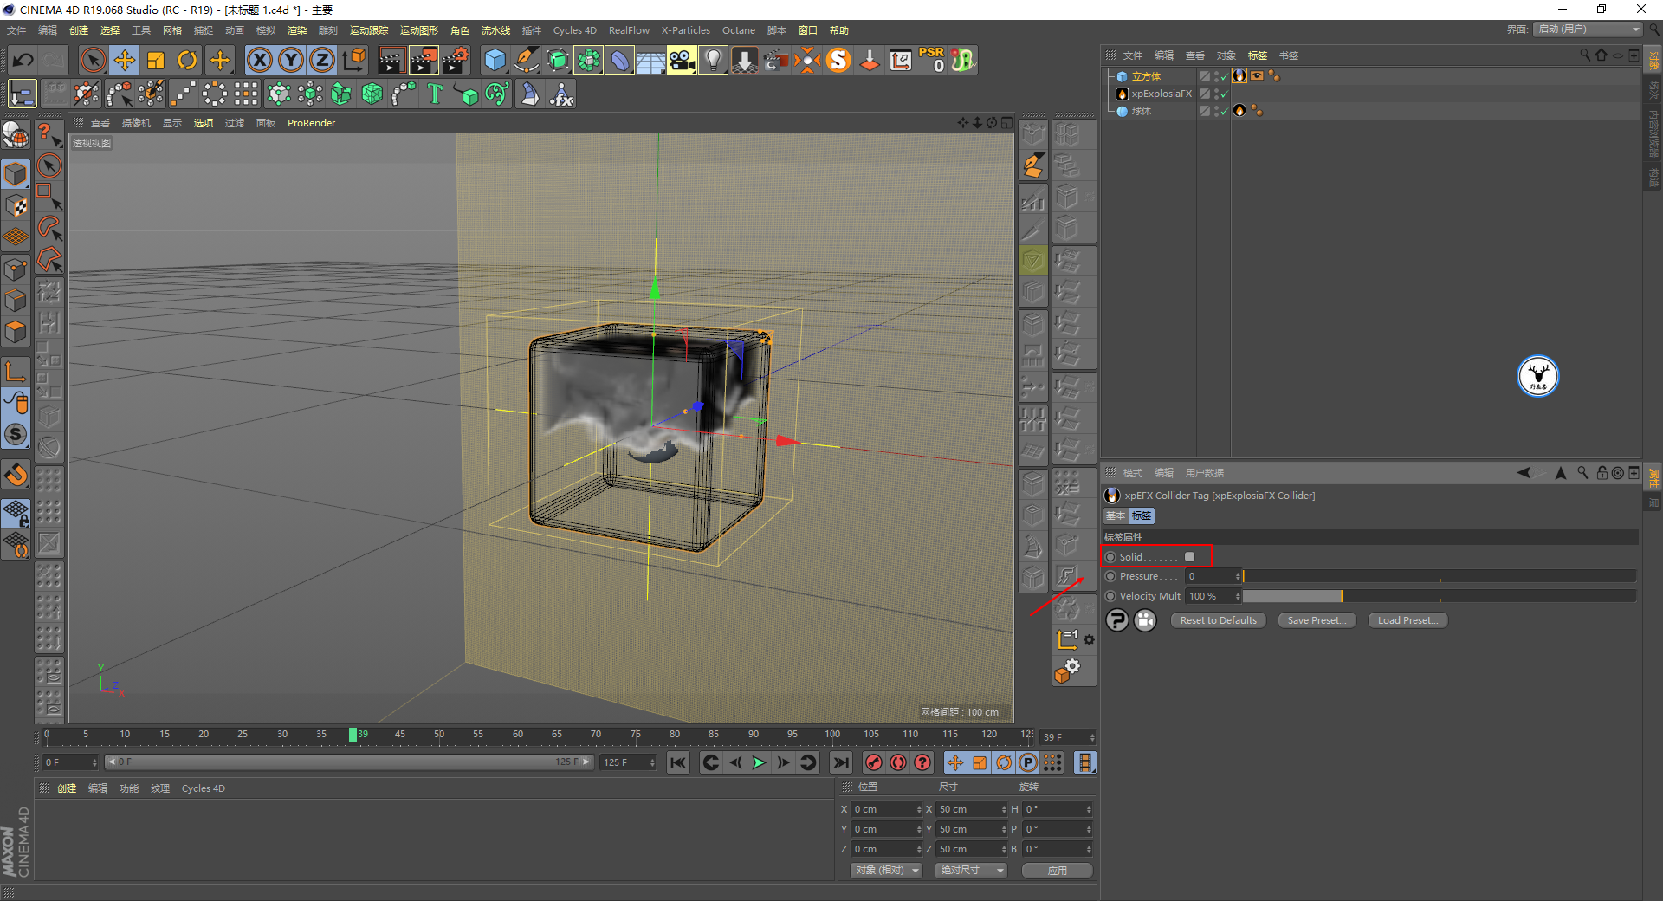Click the timeline preview range bar
Screen dimensions: 1663x901
pos(348,762)
